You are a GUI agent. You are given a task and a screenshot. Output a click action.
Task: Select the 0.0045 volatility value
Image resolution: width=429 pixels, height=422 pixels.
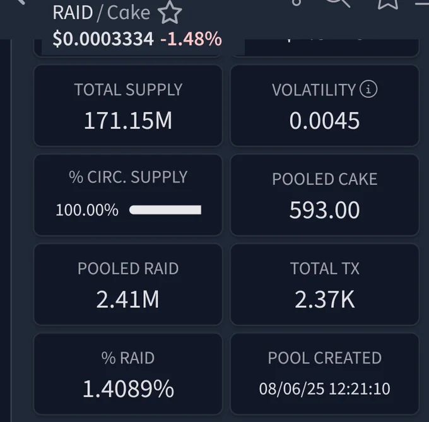324,120
